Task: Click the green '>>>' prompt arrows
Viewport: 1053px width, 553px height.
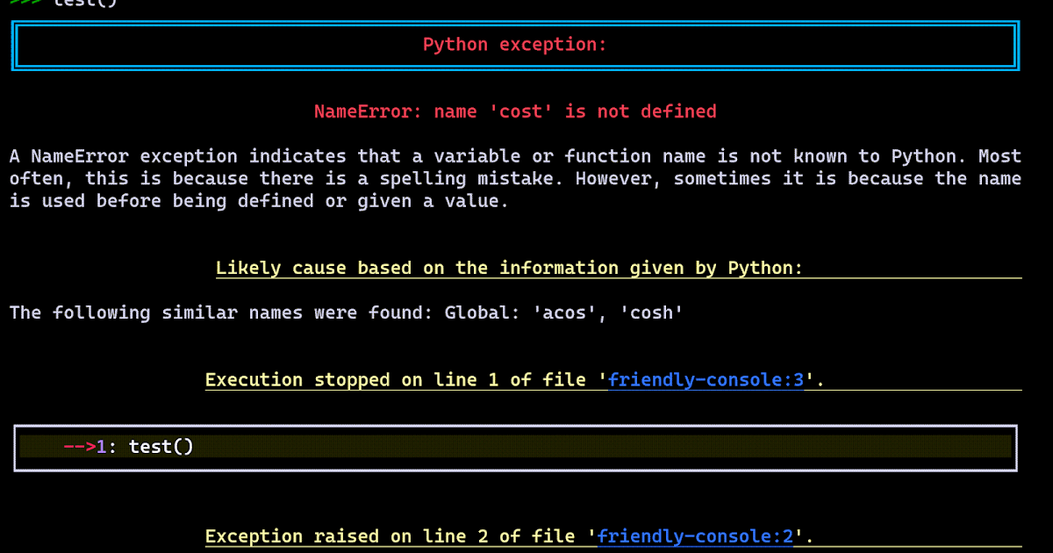Action: pyautogui.click(x=24, y=4)
